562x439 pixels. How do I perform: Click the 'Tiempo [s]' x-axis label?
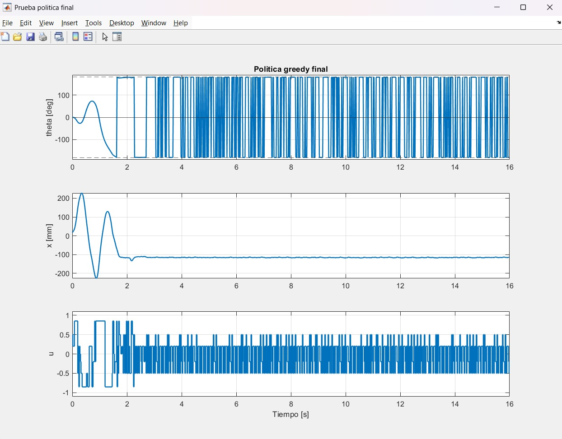click(290, 414)
